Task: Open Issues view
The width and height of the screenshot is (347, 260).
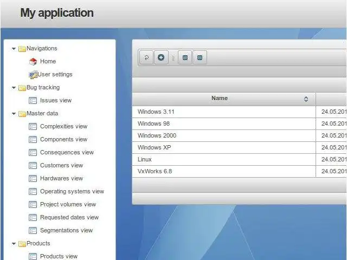Action: coord(56,100)
